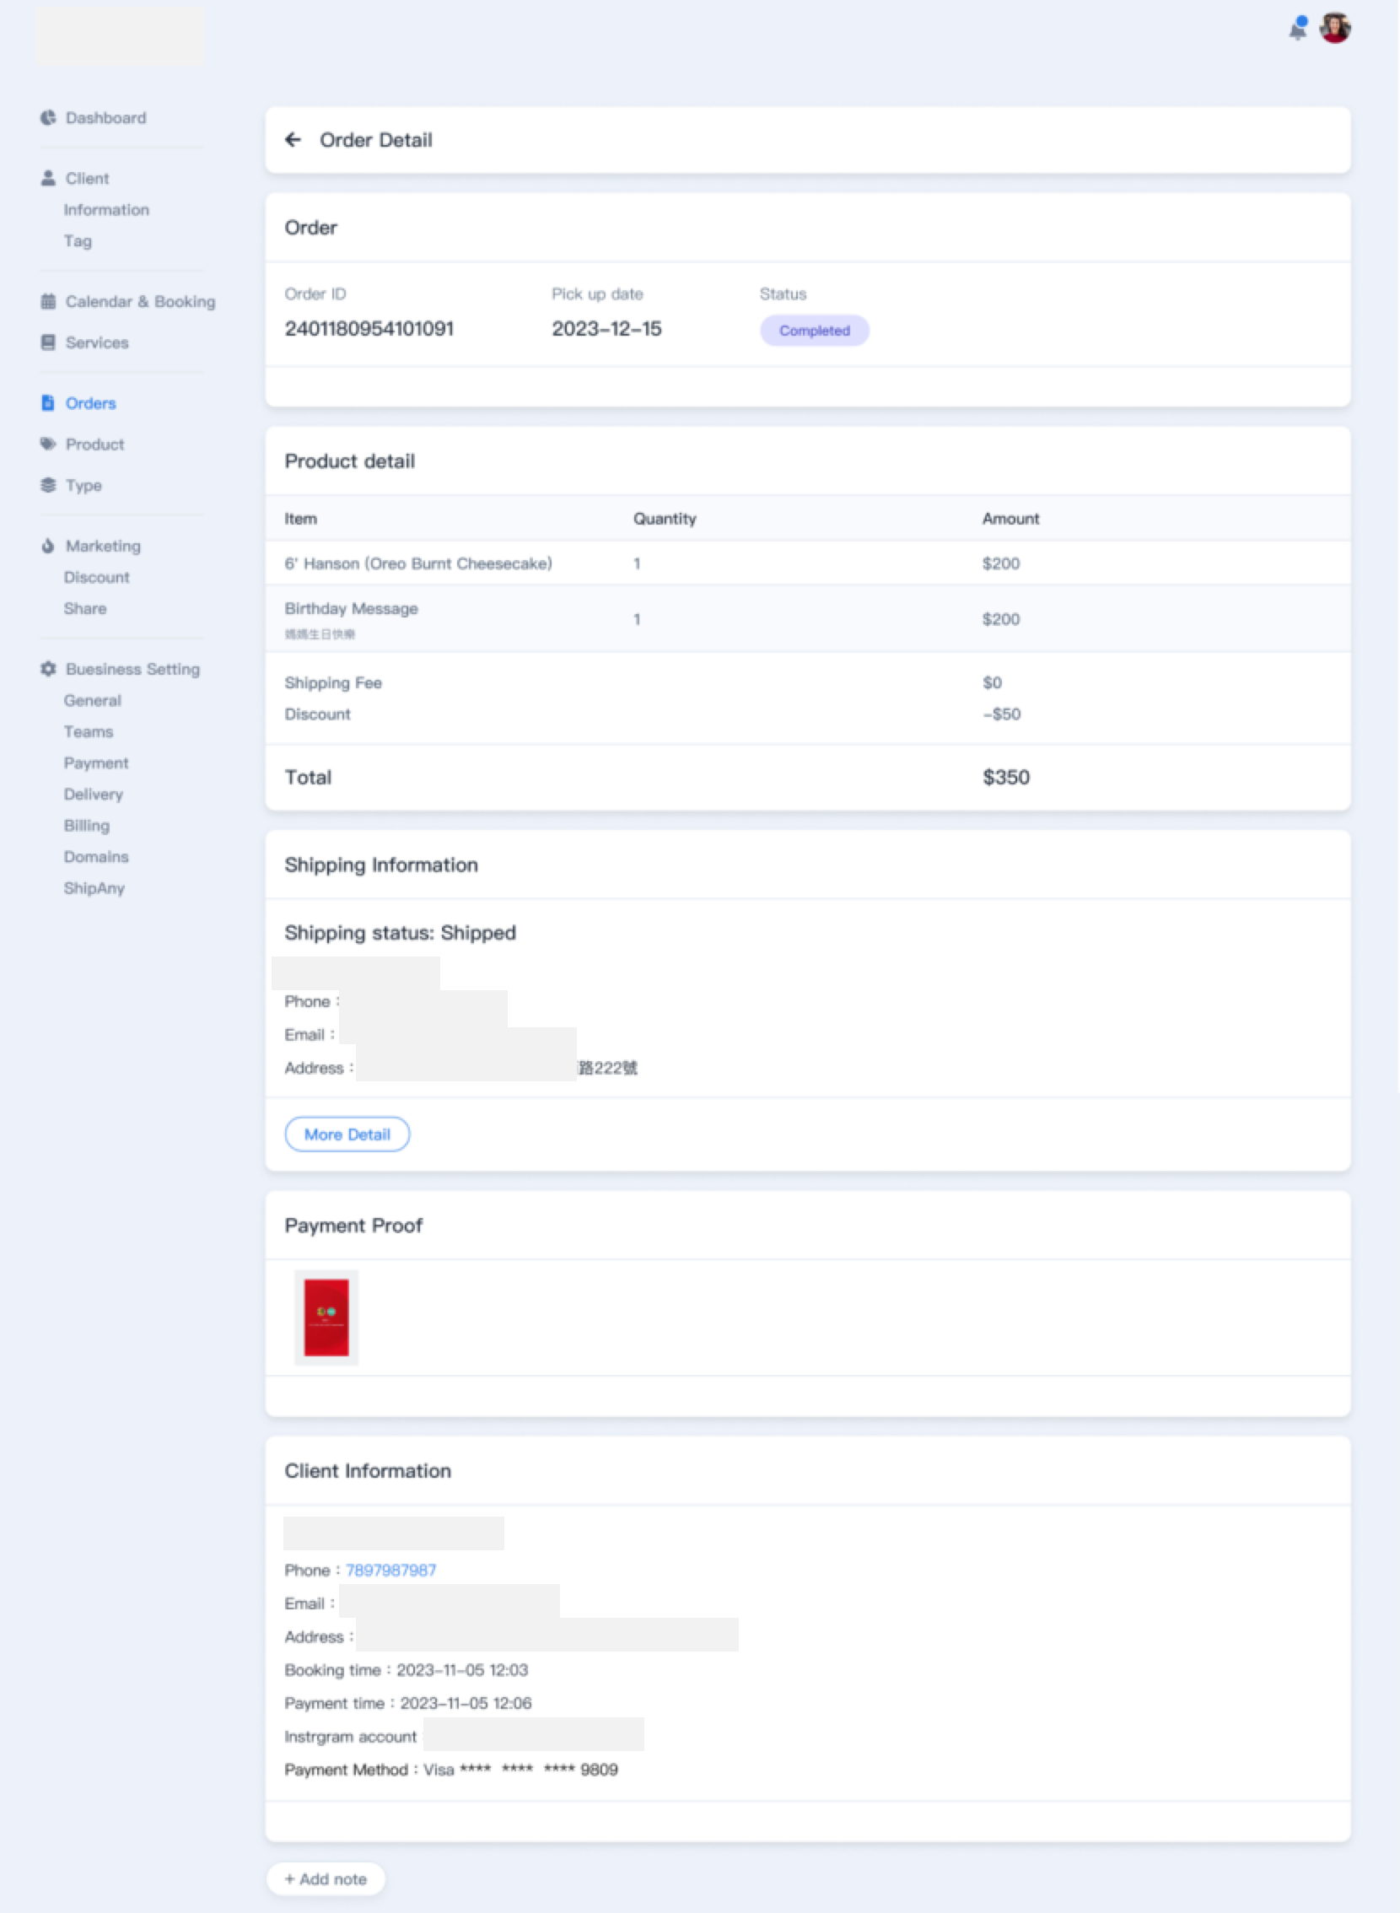This screenshot has height=1913, width=1400.
Task: Open the red payment proof thumbnail
Action: (326, 1318)
